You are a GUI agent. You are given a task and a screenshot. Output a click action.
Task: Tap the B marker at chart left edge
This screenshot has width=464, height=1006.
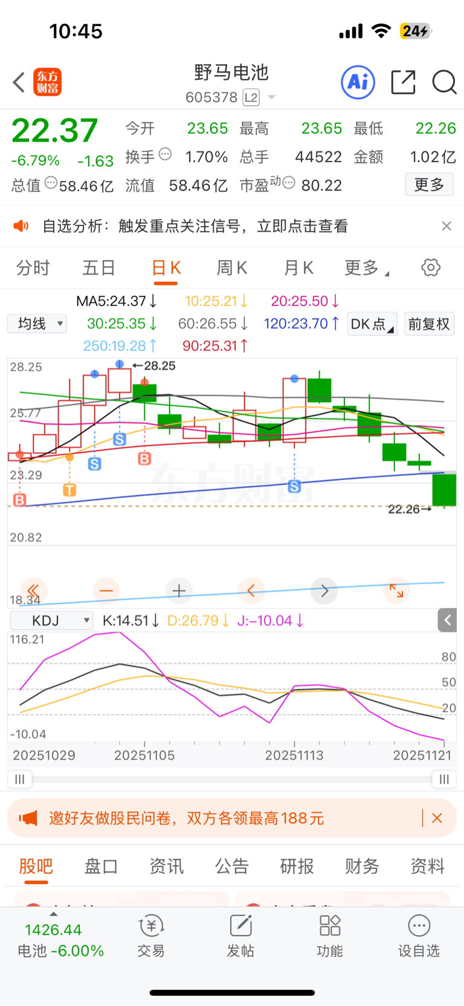point(20,500)
